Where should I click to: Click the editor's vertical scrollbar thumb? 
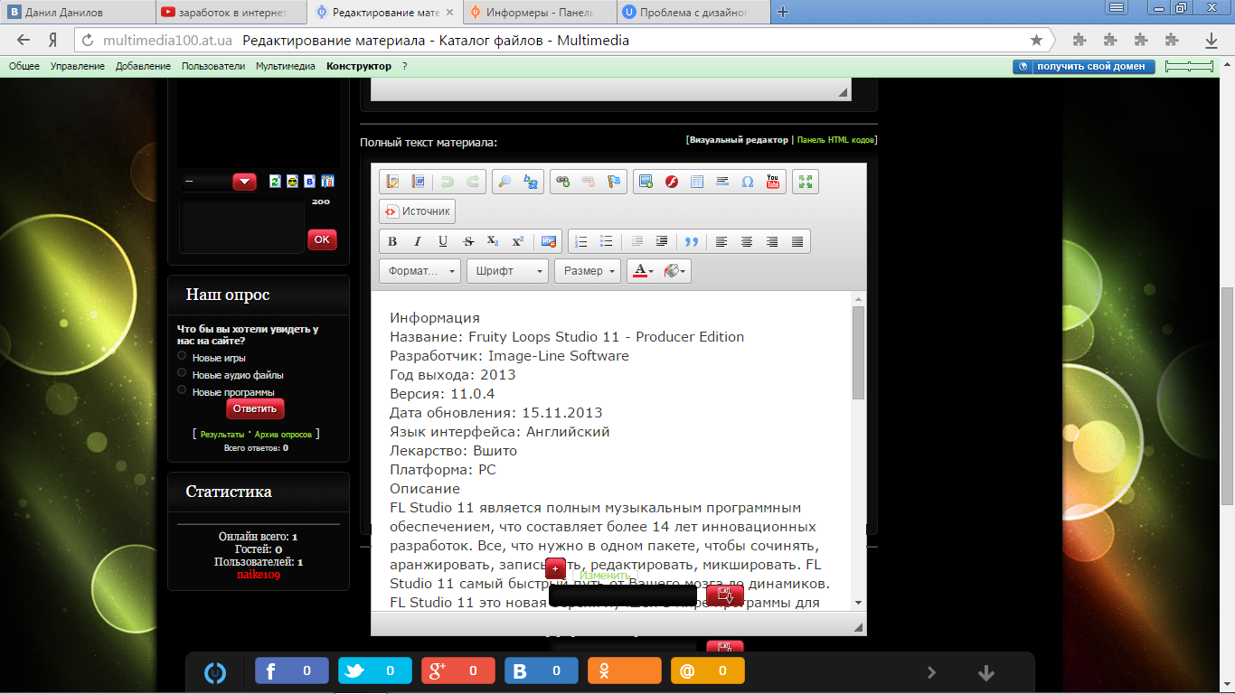coord(858,352)
